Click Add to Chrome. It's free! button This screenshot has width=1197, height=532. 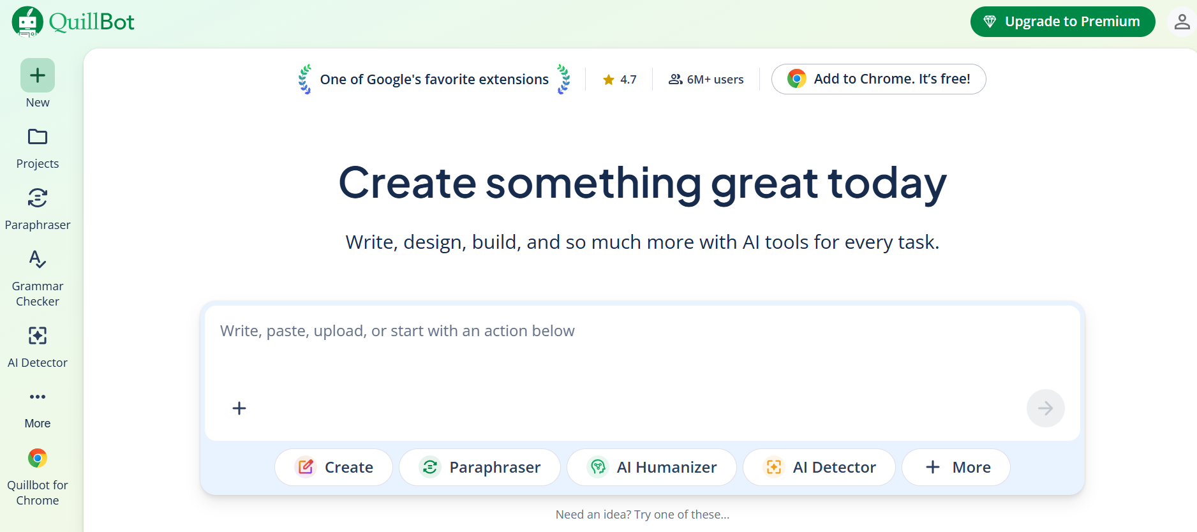coord(879,79)
